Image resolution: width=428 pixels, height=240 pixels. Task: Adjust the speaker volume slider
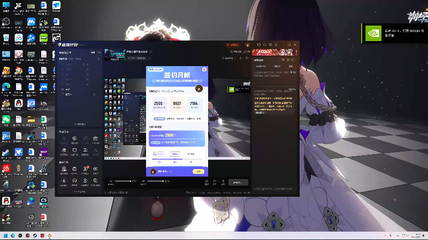point(156,181)
